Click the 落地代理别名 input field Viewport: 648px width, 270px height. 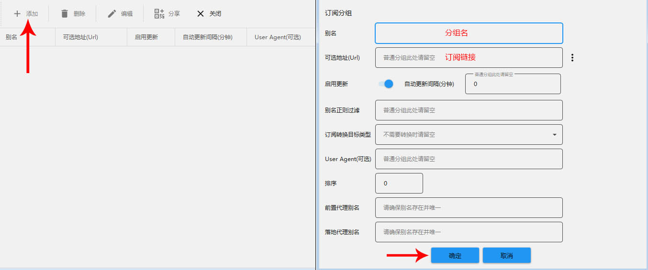[x=469, y=232]
